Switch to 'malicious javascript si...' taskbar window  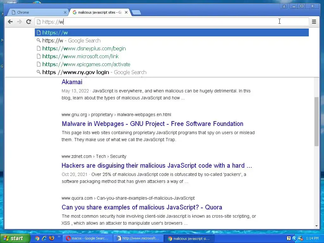click(x=189, y=239)
